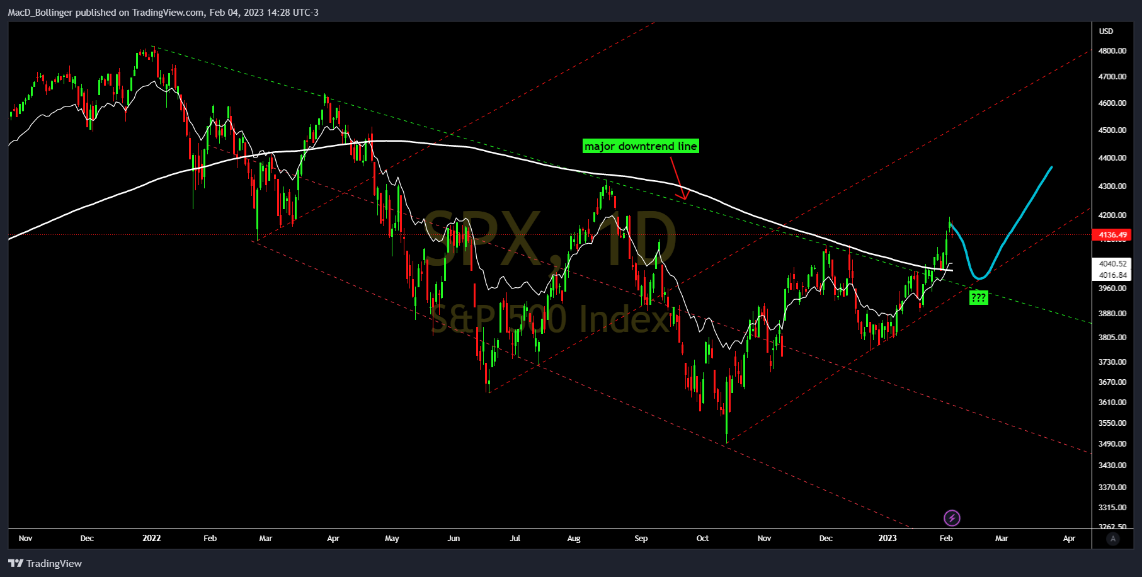The width and height of the screenshot is (1142, 577).
Task: Click the red 4136.49 current price tag
Action: (x=1112, y=235)
